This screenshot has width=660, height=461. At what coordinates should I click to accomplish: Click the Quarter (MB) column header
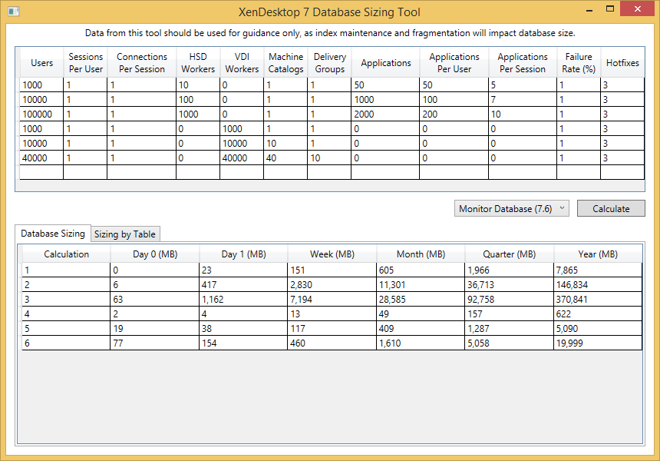point(510,254)
